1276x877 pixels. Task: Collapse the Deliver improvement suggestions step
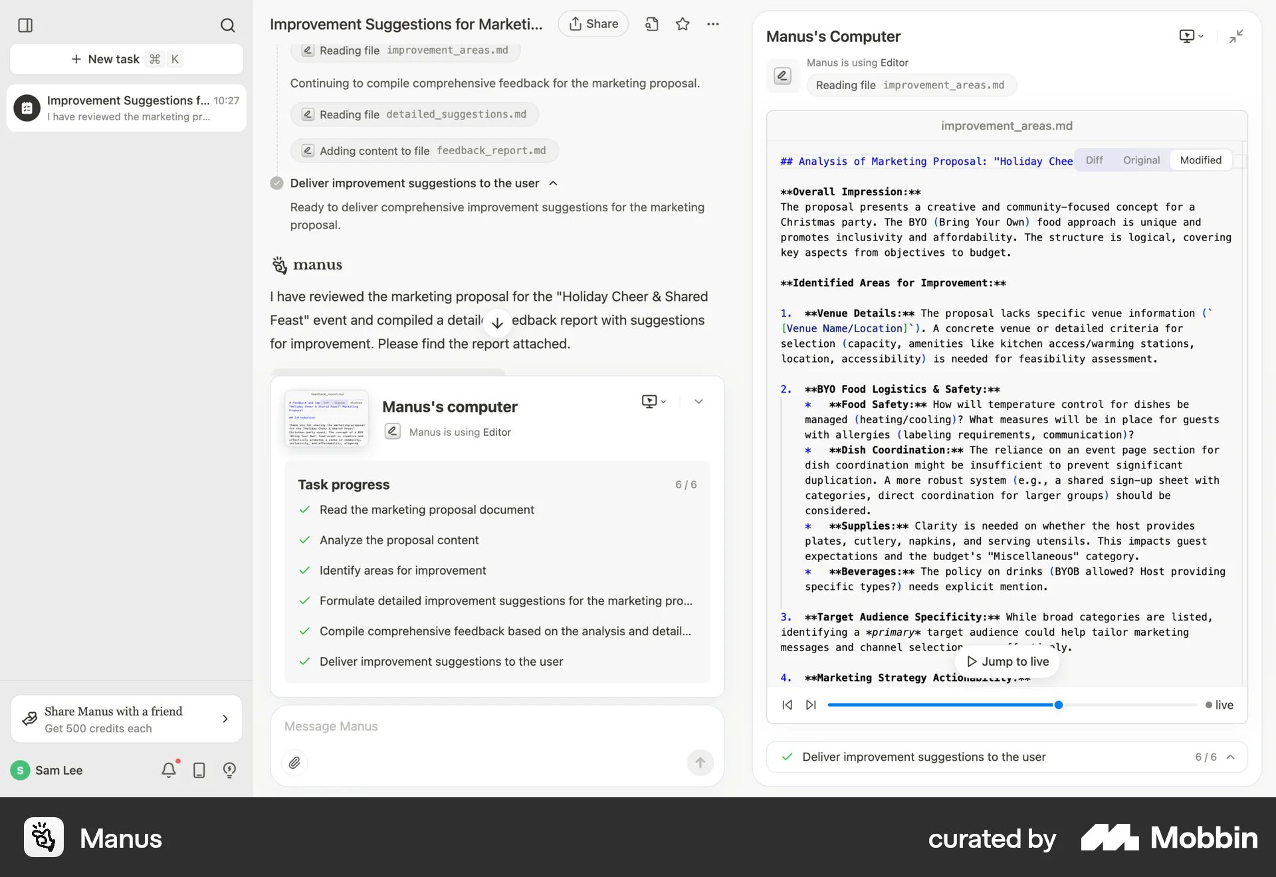click(554, 183)
